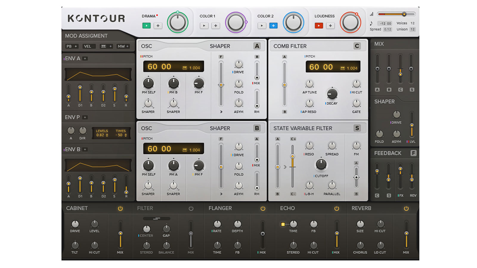477x268 pixels.
Task: Click the plus icon next to ENV A
Action: click(x=85, y=58)
